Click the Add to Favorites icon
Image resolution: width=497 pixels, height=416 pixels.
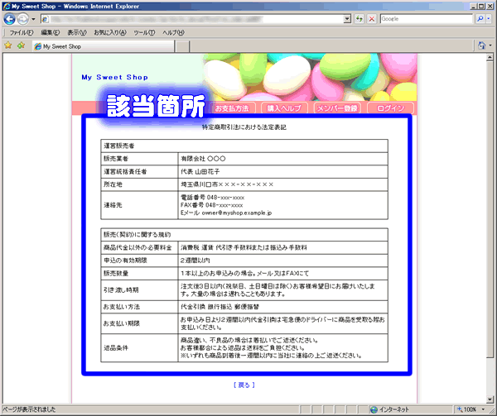click(20, 46)
